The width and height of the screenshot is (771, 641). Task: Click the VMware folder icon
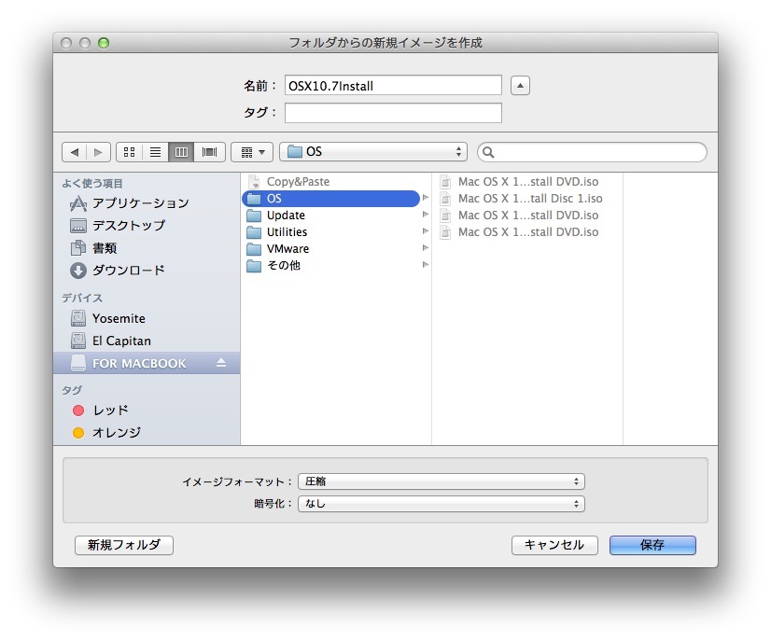(x=254, y=249)
